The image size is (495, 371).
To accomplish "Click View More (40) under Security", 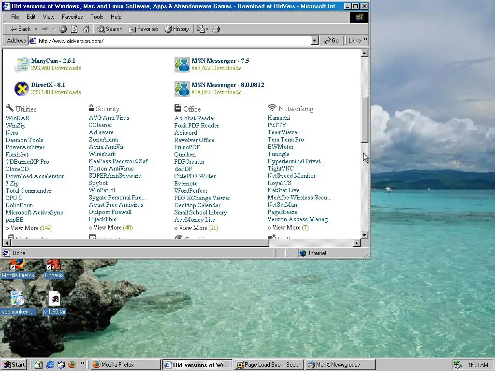I will click(111, 228).
